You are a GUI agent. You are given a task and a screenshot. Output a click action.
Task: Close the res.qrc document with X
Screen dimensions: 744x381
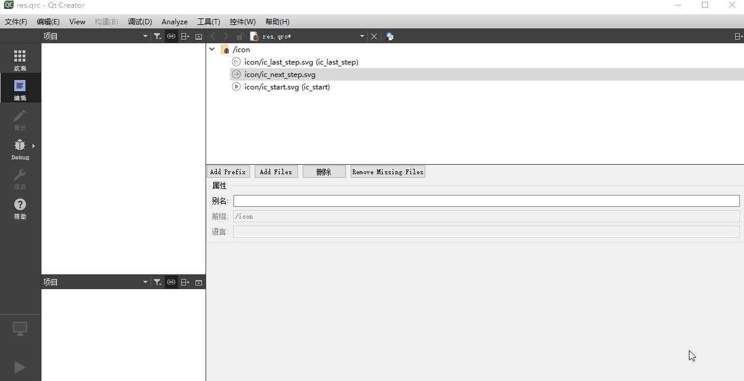tap(374, 36)
